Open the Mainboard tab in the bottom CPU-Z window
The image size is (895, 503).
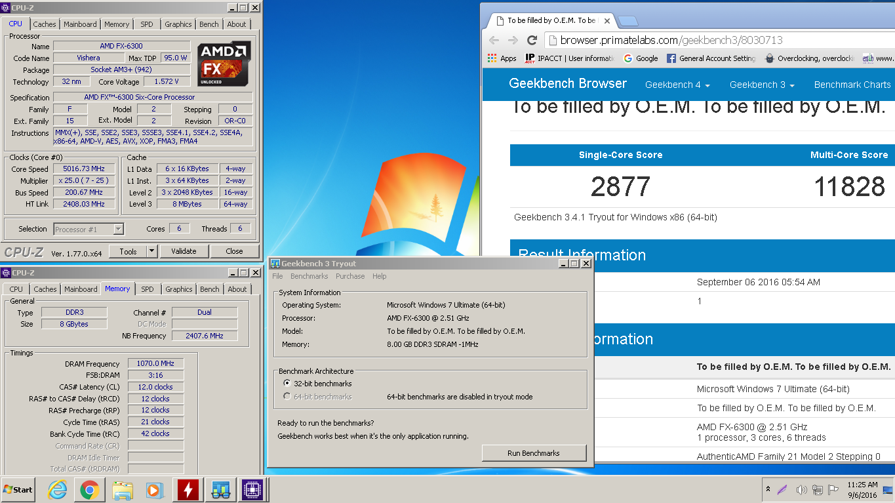click(81, 289)
